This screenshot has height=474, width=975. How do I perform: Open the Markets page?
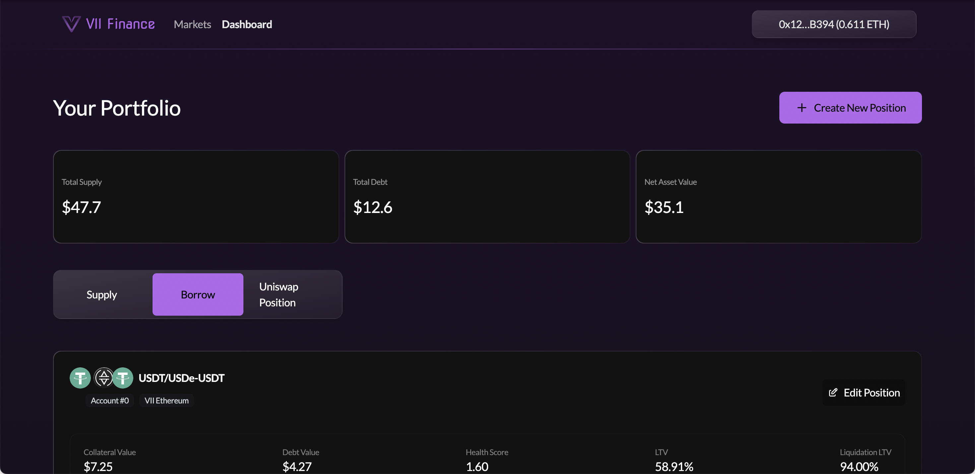point(192,24)
